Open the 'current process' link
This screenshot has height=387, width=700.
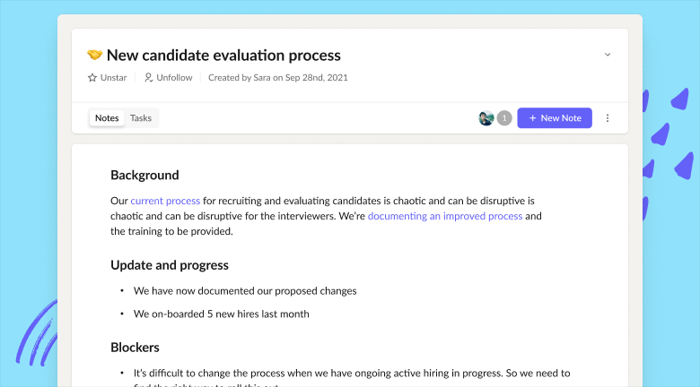(x=165, y=201)
